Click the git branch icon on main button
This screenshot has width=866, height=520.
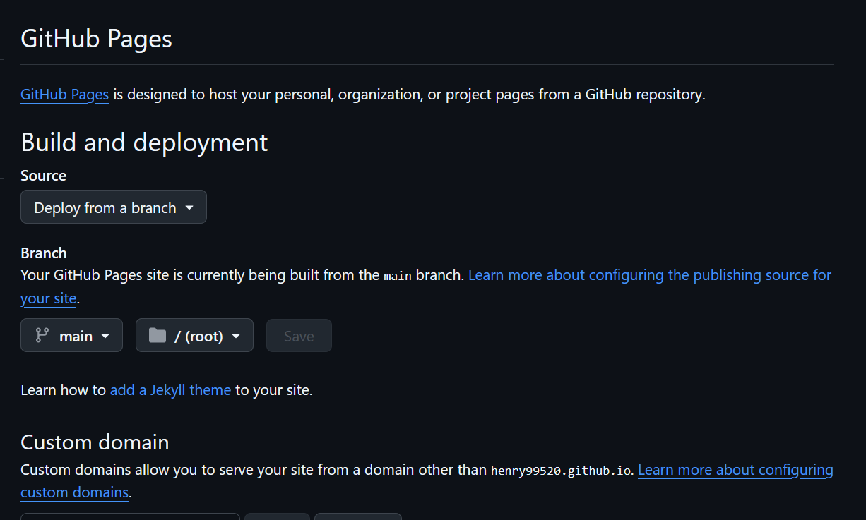click(x=42, y=336)
